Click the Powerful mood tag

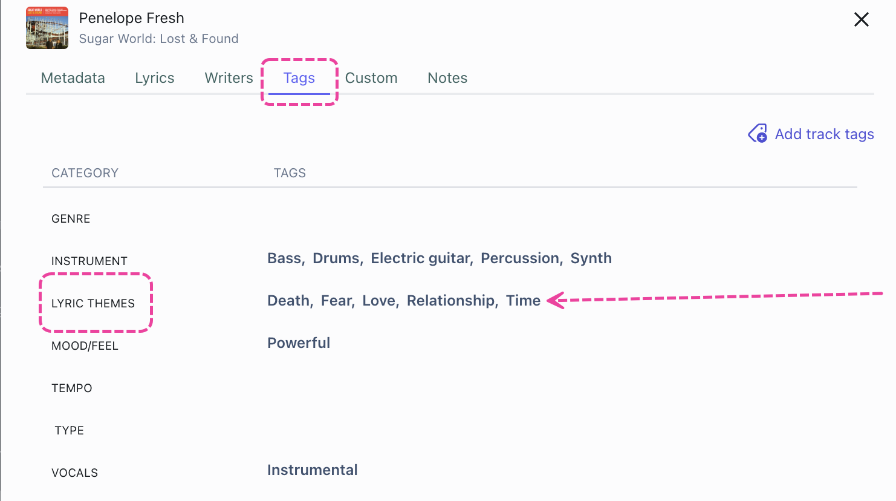pos(299,343)
